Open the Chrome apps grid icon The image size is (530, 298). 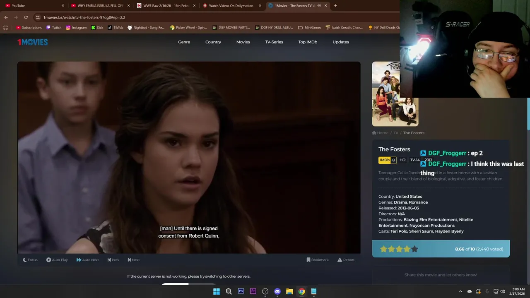tap(5, 28)
